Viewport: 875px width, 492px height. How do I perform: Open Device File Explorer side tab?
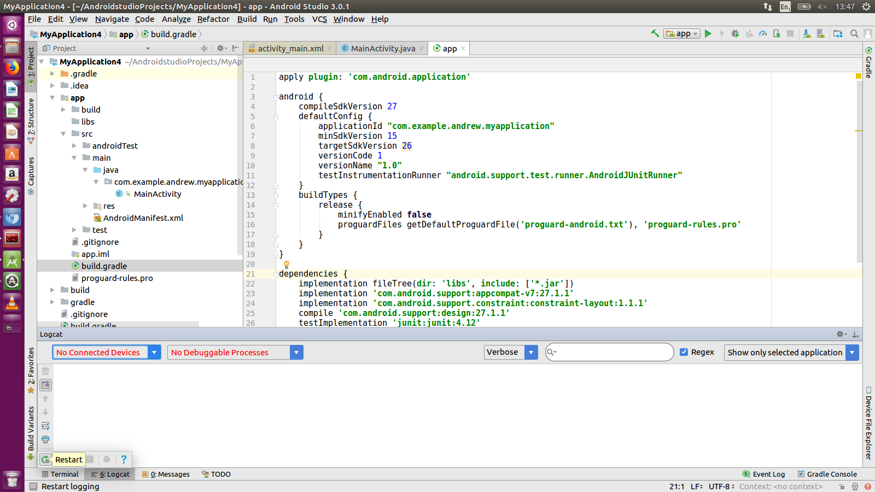click(868, 423)
